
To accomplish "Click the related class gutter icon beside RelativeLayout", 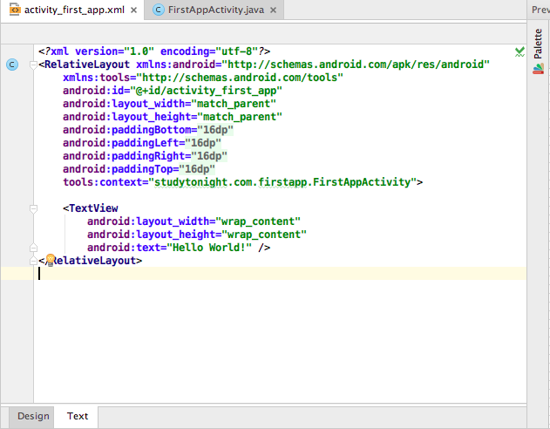I will tap(12, 65).
